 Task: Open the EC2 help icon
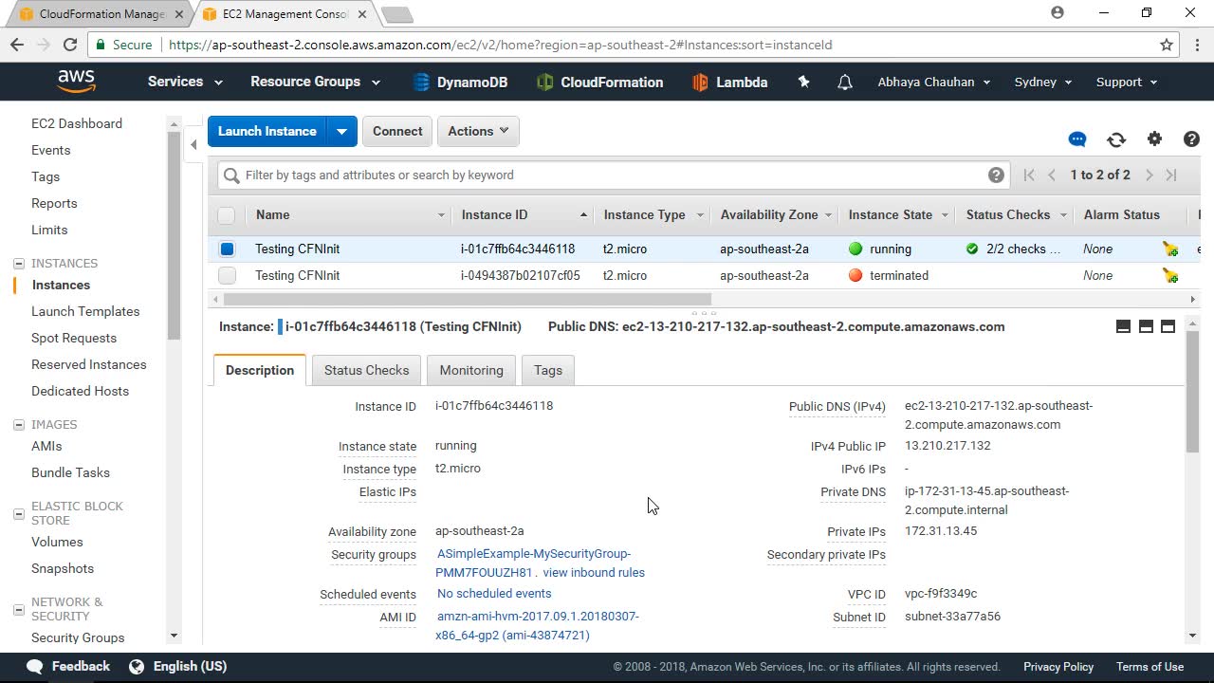[1192, 138]
